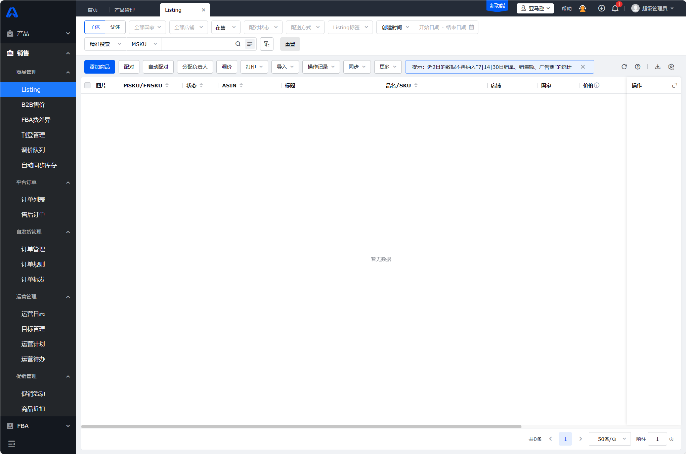
Task: Open the 全部国家 dropdown
Action: pos(147,27)
